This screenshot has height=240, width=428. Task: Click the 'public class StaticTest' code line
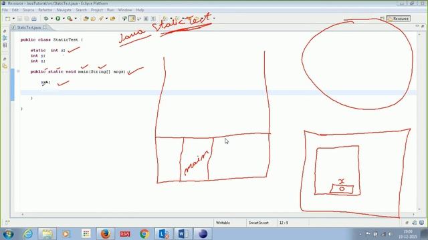pos(51,40)
